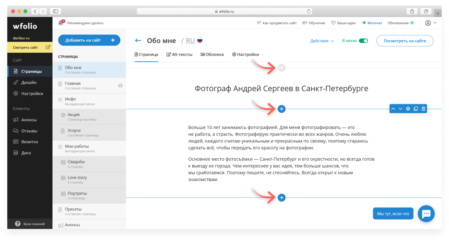
Task: Click the RU language link
Action: click(190, 41)
